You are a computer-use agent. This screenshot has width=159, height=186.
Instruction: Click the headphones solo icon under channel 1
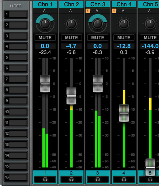pos(45,179)
